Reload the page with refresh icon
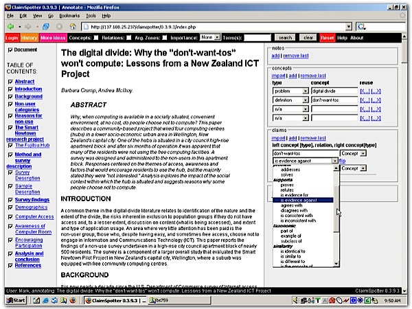Image resolution: width=412 pixels, height=309 pixels. [46, 27]
